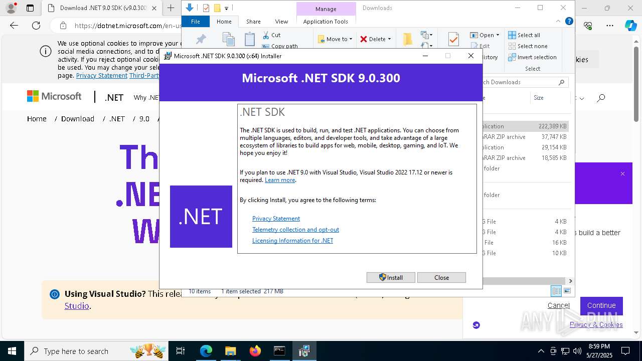Click the .NET logo tile in installer
Screen dimensions: 642x361
(x=201, y=217)
